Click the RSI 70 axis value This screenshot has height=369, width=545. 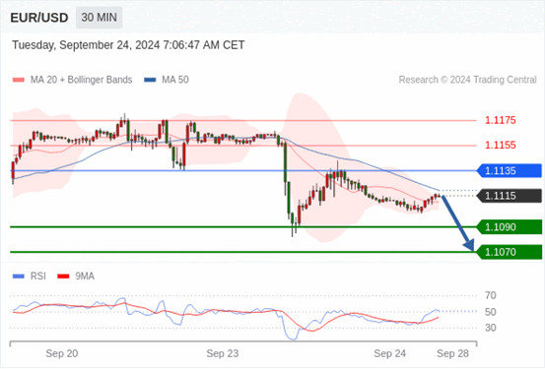pos(491,296)
